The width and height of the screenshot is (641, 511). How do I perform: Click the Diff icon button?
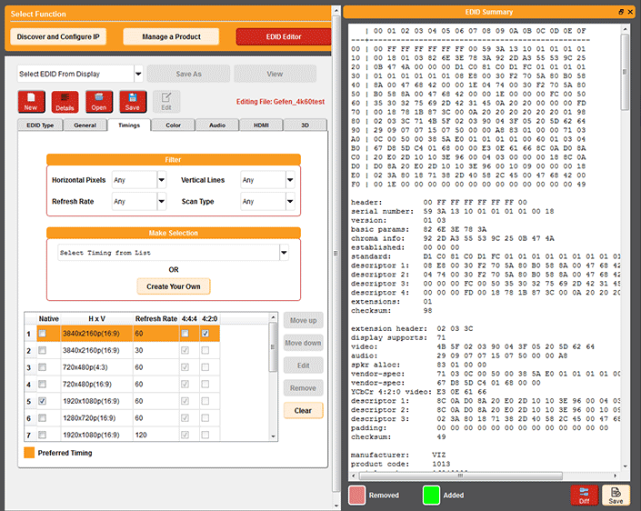click(583, 495)
